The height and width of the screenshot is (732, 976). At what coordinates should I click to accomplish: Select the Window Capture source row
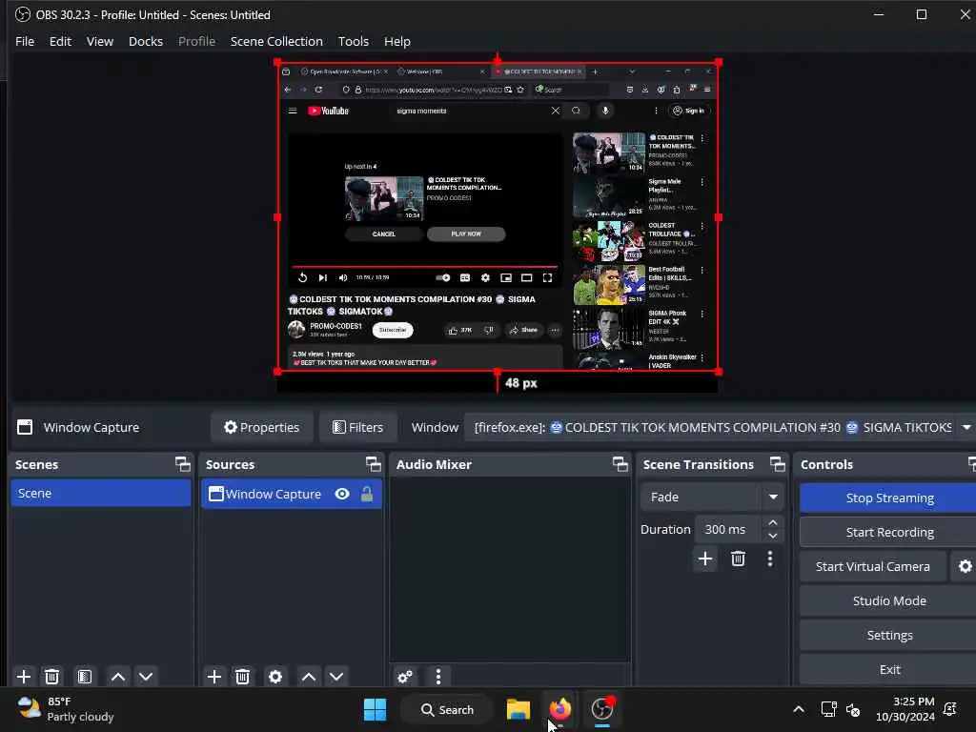click(292, 494)
